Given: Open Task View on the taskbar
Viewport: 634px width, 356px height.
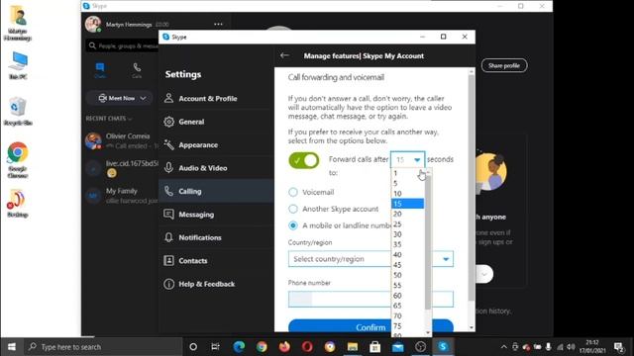Looking at the screenshot, I should pos(215,347).
